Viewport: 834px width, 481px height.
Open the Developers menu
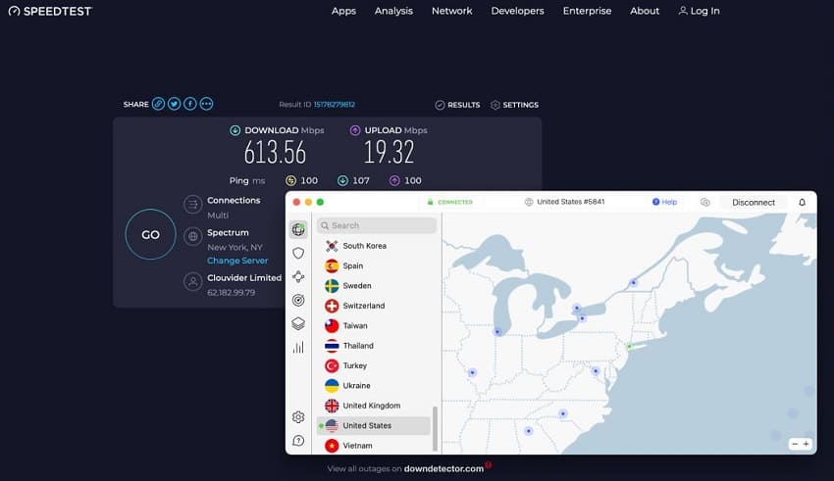[517, 11]
